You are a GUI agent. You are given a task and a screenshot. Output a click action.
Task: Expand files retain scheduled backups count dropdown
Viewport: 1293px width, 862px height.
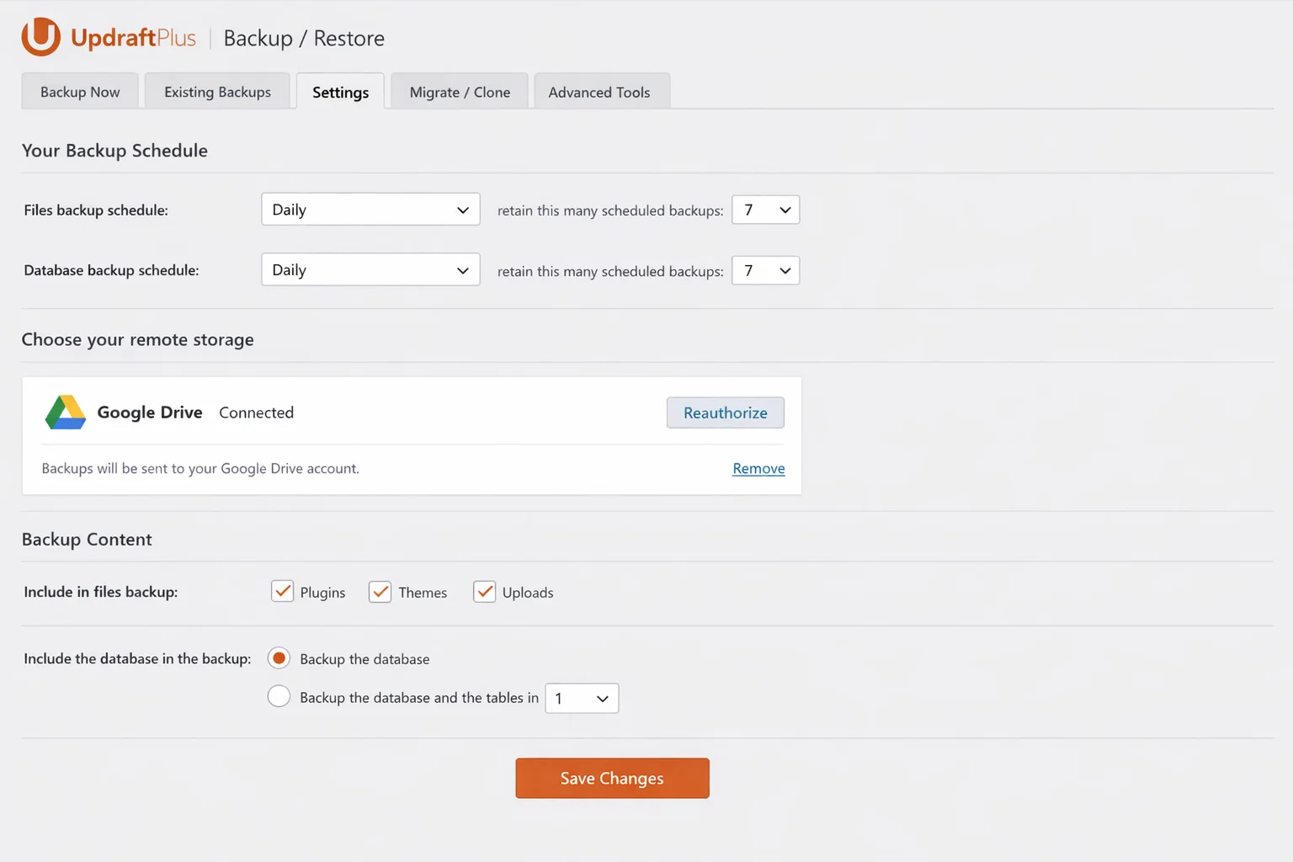[x=765, y=210]
